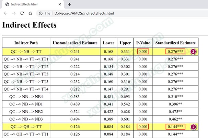Click the Indirect Path column header

pos(26,43)
